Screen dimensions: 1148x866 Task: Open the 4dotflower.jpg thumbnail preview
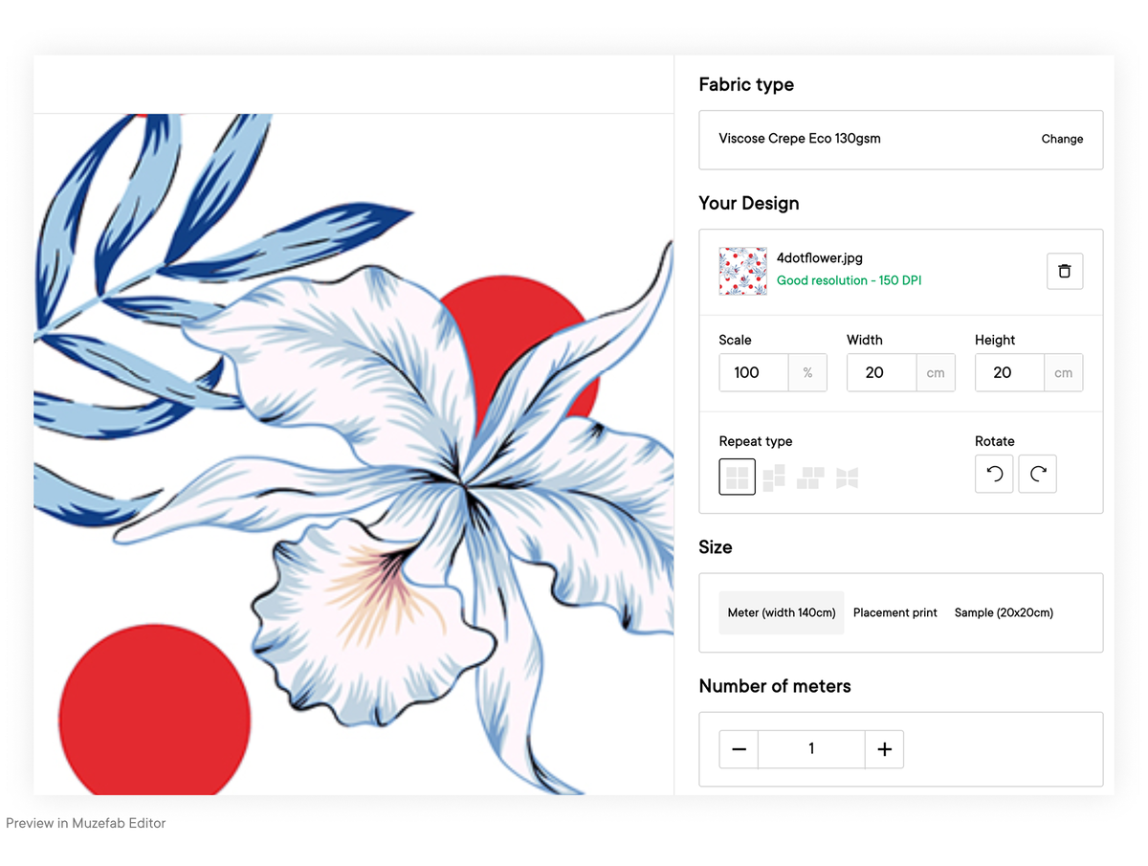(743, 271)
